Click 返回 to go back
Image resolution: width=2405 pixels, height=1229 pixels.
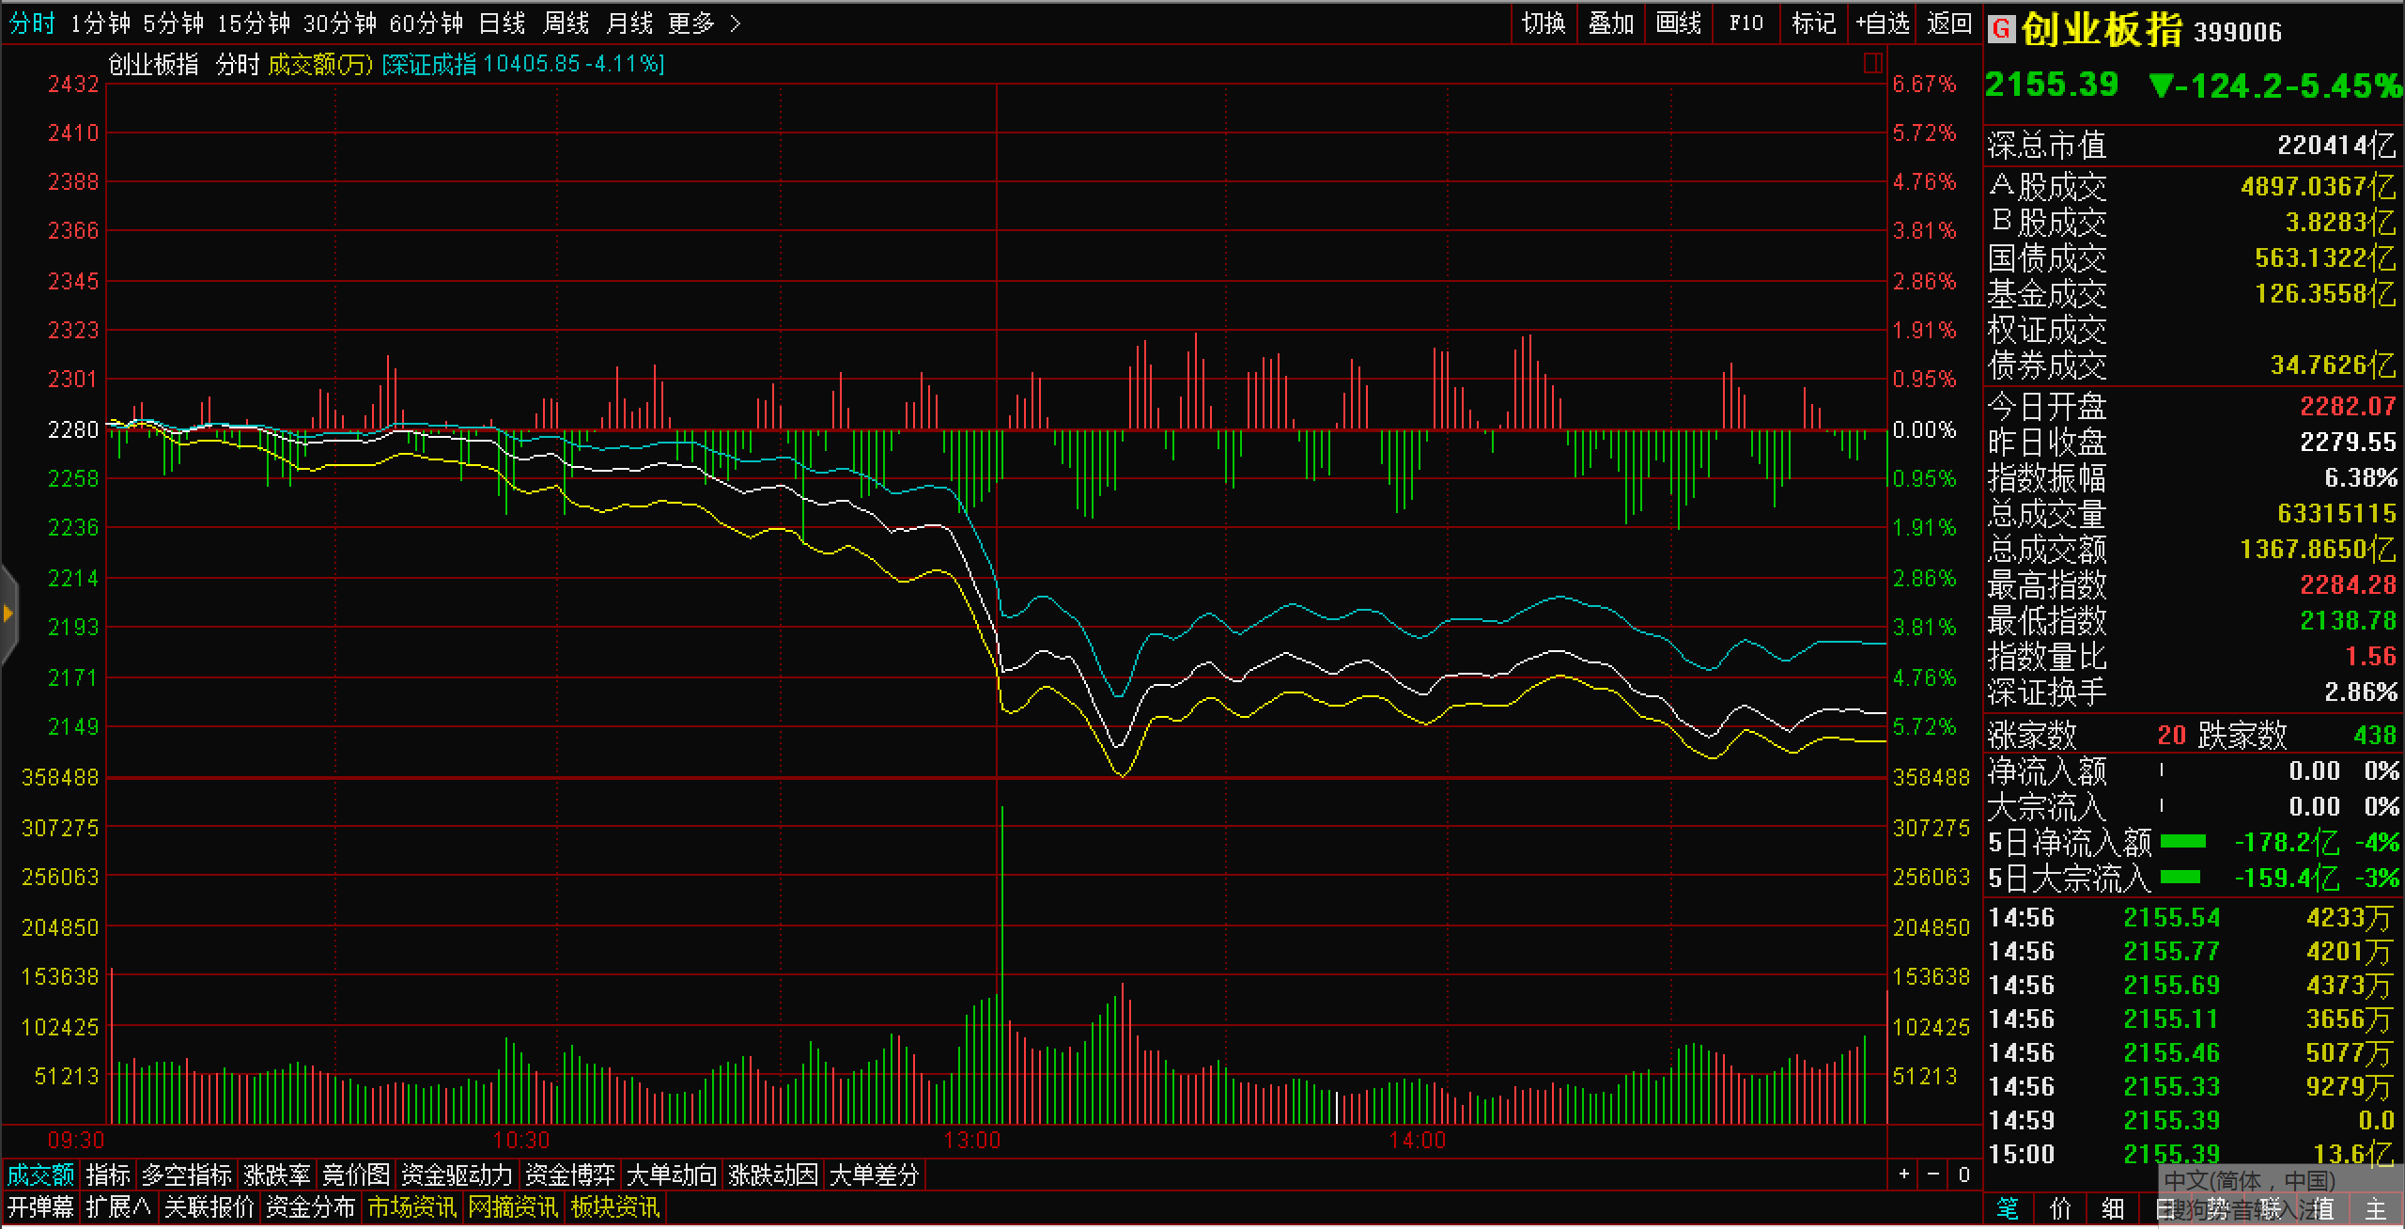point(1949,23)
